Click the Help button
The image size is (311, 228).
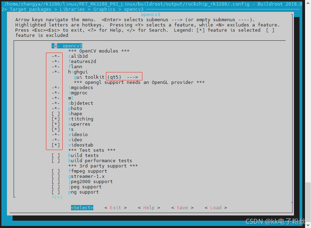pos(149,207)
